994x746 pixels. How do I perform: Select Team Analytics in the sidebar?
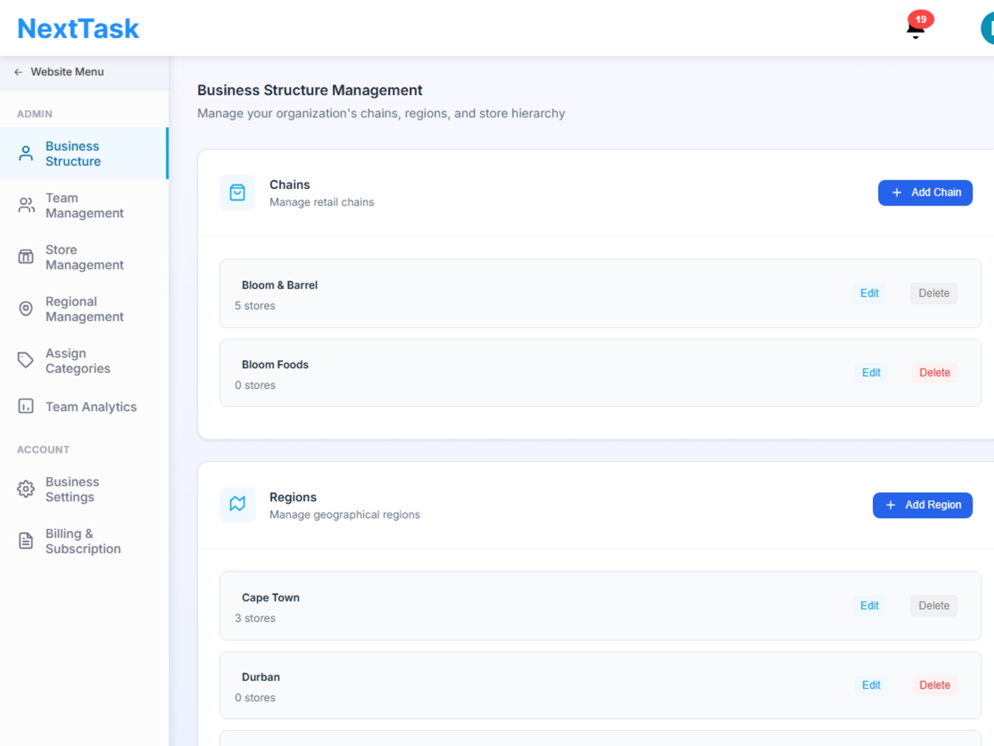pos(84,406)
